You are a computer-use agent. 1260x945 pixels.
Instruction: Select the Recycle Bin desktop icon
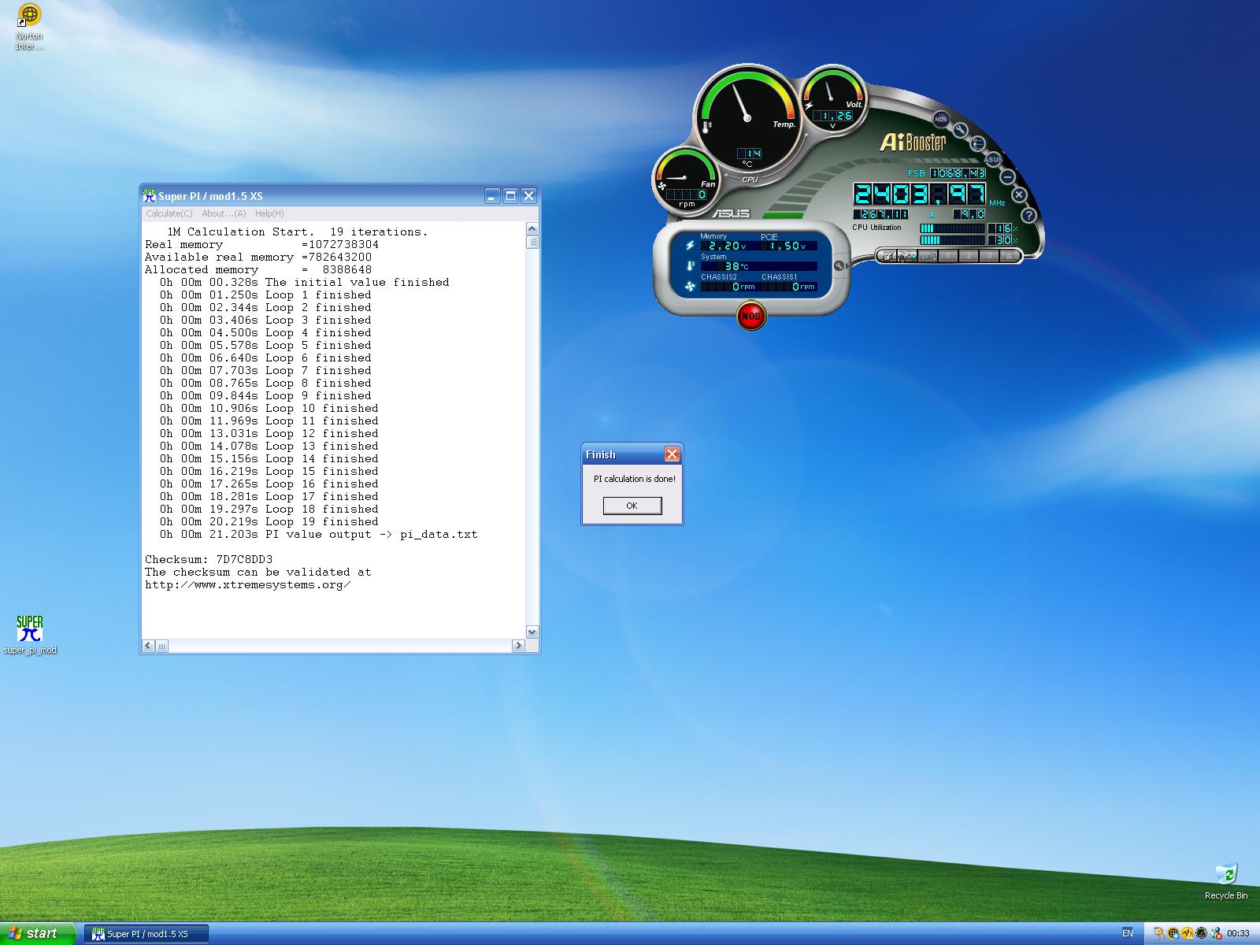tap(1226, 881)
